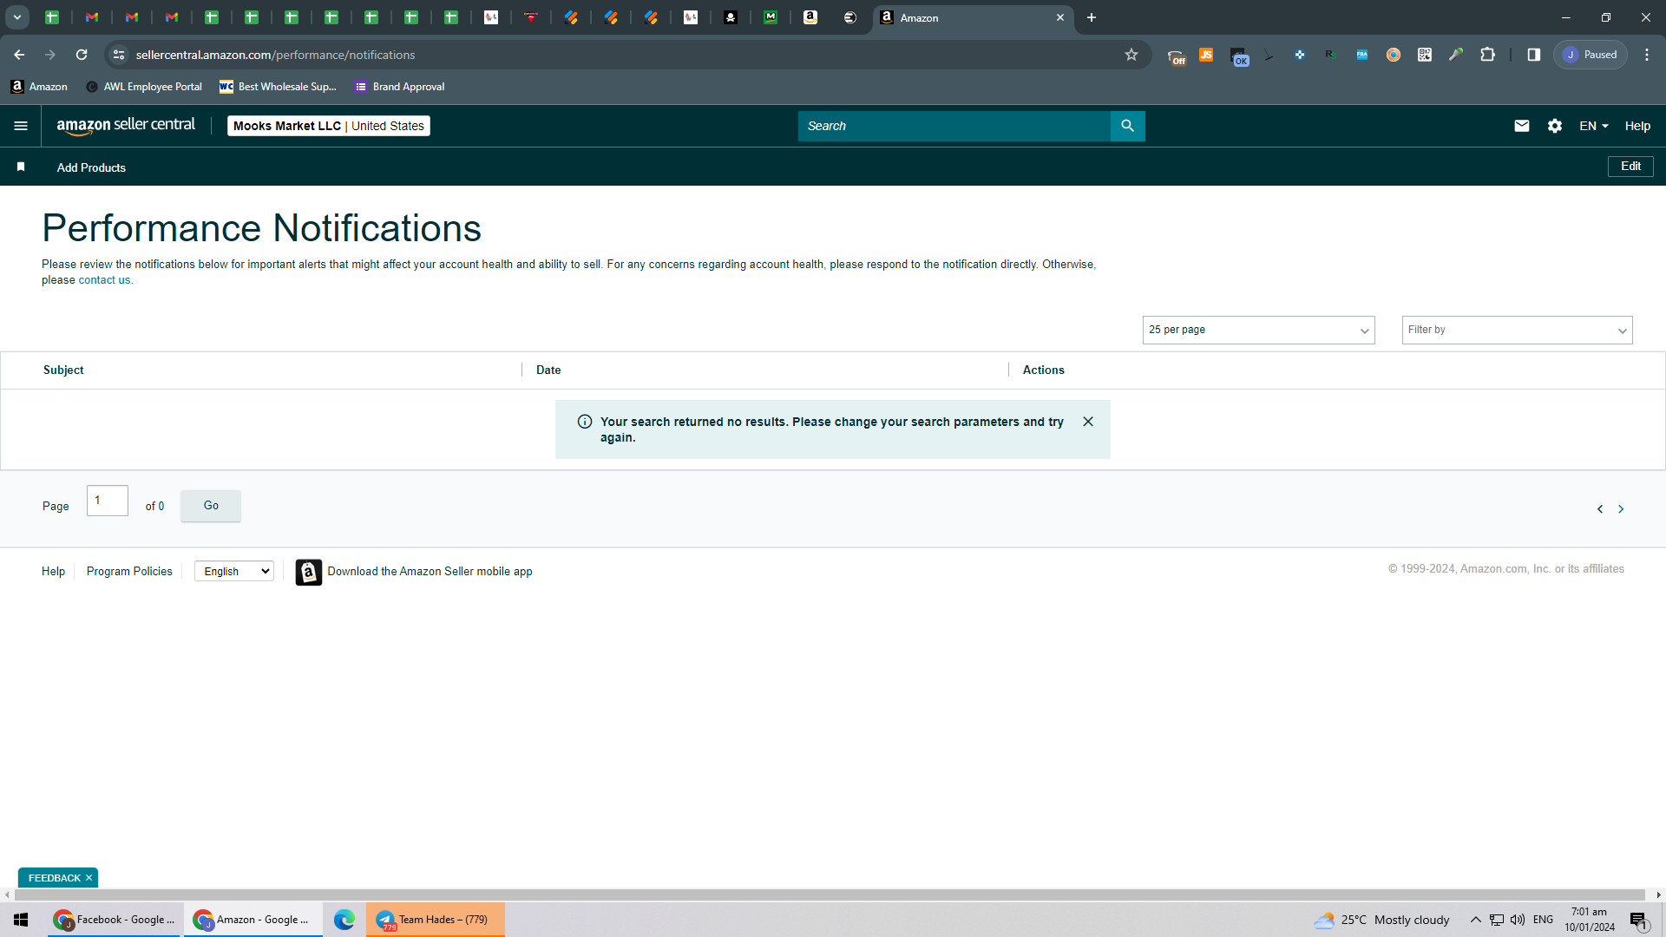
Task: Open a new browser tab
Action: tap(1092, 17)
